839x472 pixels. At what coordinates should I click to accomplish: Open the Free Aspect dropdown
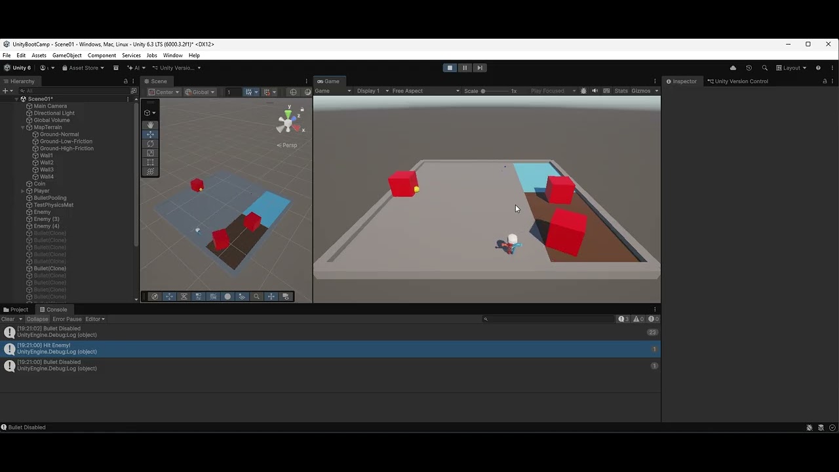pyautogui.click(x=425, y=91)
